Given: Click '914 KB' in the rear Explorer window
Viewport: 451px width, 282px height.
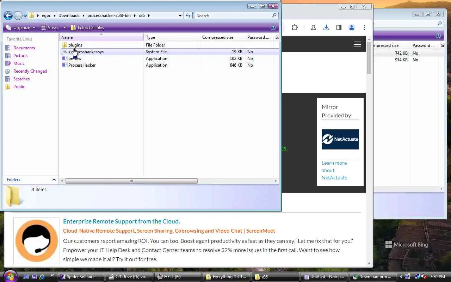Looking at the screenshot, I should point(401,60).
